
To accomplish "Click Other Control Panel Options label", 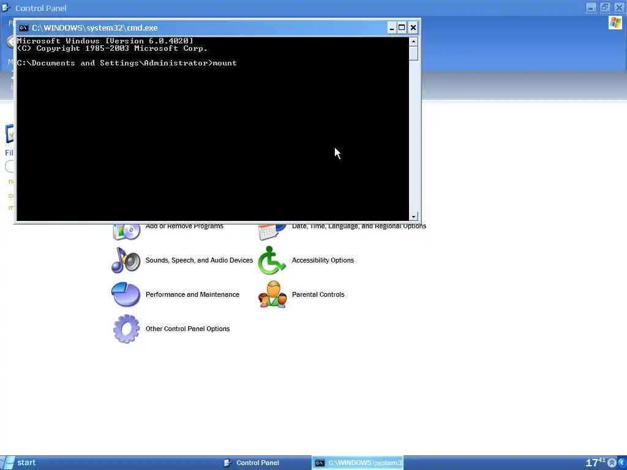I will tap(187, 329).
